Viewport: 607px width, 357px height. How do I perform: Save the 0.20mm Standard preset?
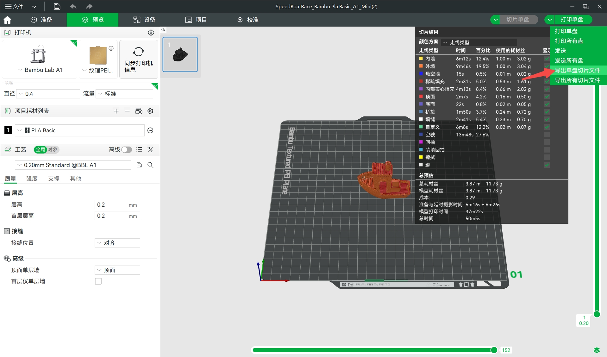pos(139,165)
